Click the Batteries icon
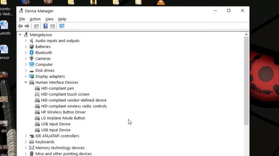This screenshot has height=156, width=279. (x=31, y=47)
